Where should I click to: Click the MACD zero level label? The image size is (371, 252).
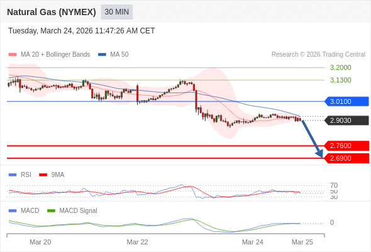(332, 222)
